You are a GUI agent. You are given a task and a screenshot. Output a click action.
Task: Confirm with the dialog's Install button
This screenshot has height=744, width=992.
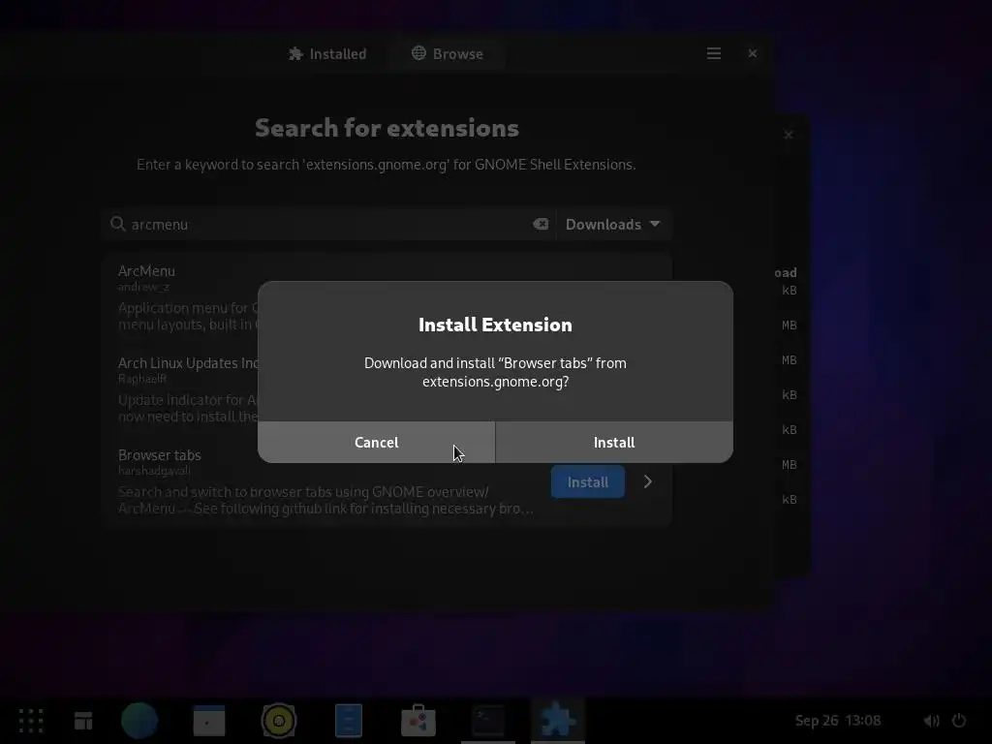click(x=614, y=442)
